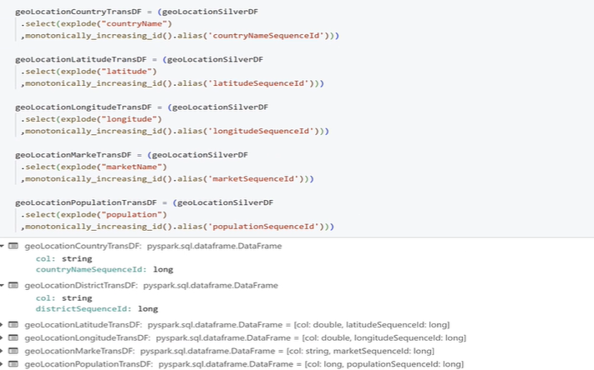Viewport: 594px width, 370px height.
Task: Click countryNameSequenceId: long schema field
Action: click(x=104, y=269)
